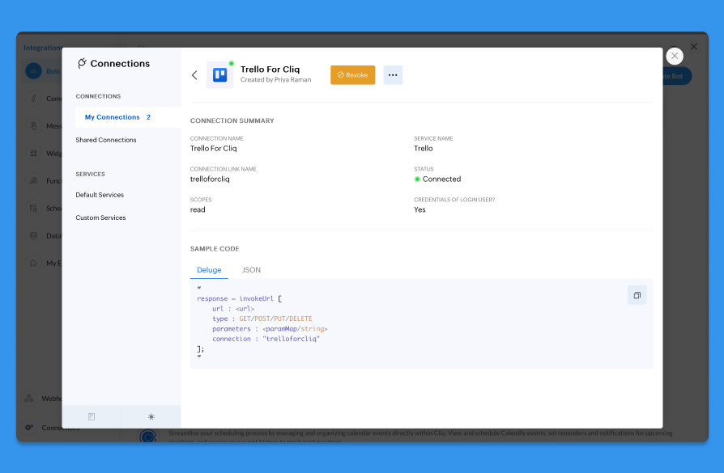Open the three-dot more options menu
The height and width of the screenshot is (473, 724).
(393, 75)
